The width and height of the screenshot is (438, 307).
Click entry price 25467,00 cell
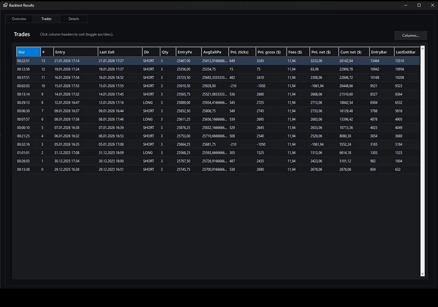point(184,61)
